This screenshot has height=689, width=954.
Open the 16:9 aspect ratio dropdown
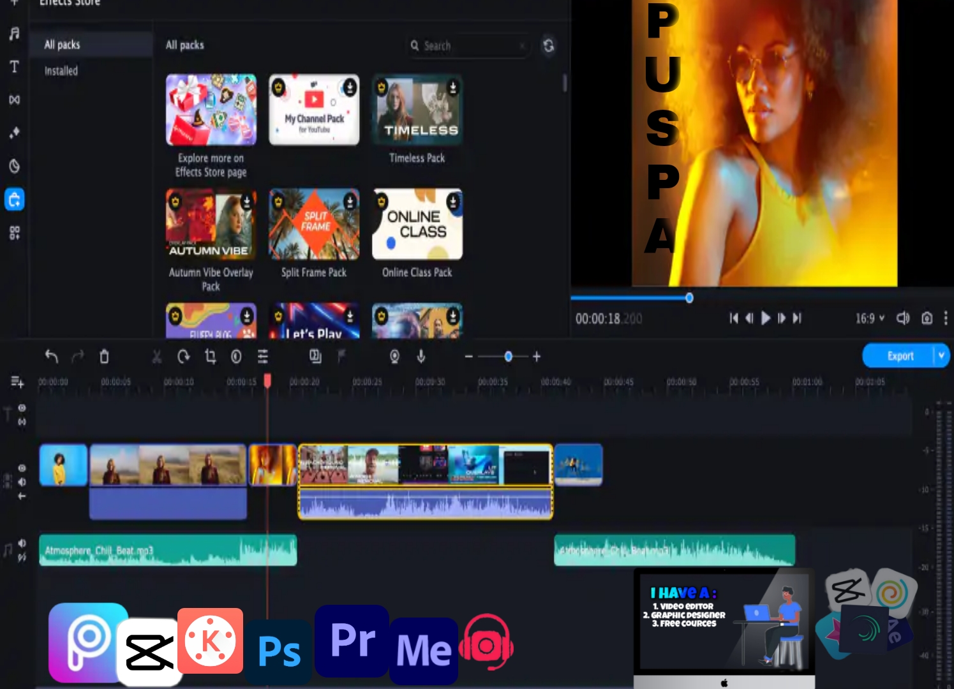coord(870,318)
